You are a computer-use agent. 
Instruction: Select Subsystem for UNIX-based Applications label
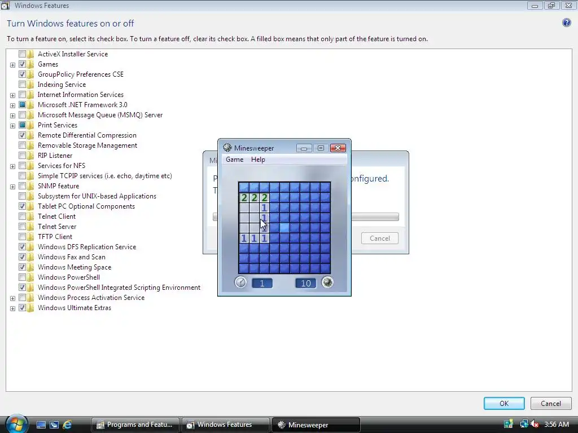(97, 196)
